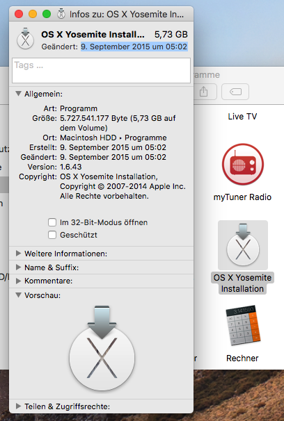
Task: Click the Rechner label in Finder
Action: click(242, 358)
